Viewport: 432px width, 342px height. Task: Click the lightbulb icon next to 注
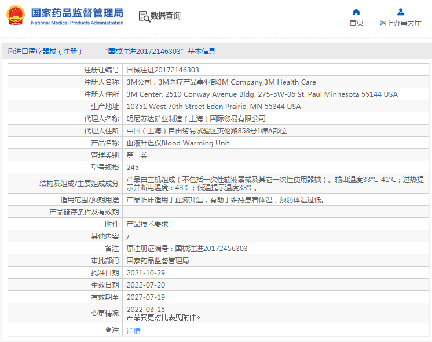108,330
